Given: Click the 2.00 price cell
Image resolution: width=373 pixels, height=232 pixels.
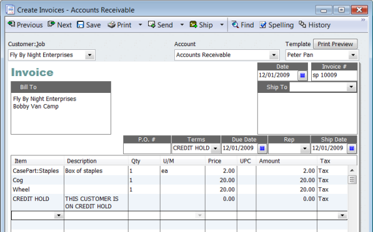Looking at the screenshot, I should pos(221,171).
